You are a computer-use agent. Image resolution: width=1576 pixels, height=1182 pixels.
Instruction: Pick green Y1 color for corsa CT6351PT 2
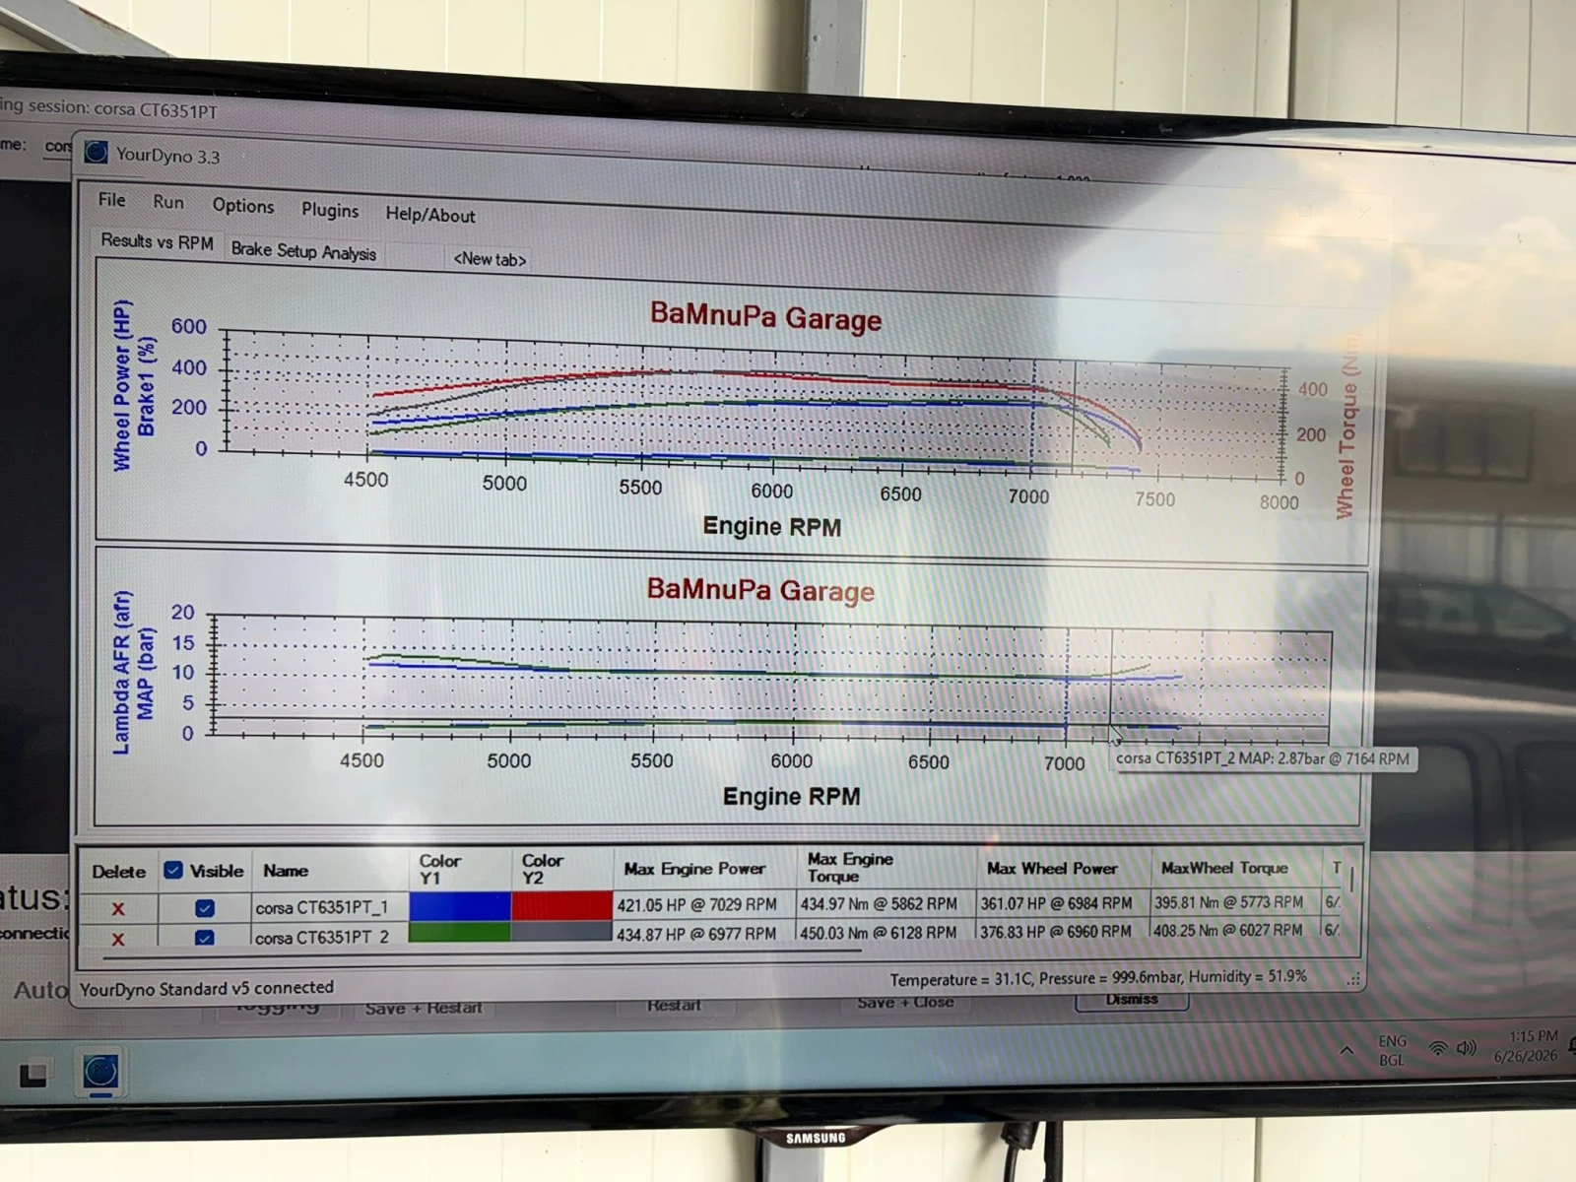tap(460, 933)
